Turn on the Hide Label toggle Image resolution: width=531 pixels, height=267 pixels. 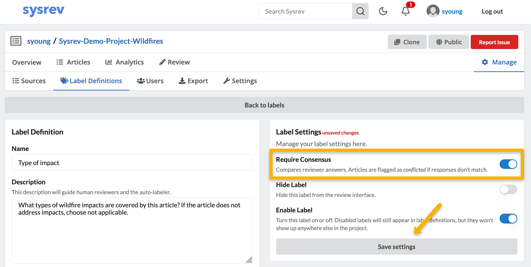508,189
